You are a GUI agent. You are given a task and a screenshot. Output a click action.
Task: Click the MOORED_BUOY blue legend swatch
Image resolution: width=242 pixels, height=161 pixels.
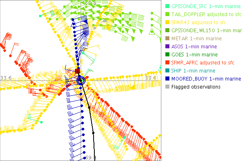point(167,79)
